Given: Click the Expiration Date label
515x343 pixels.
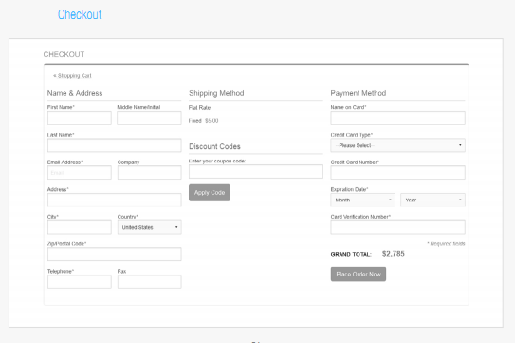Looking at the screenshot, I should tap(349, 189).
